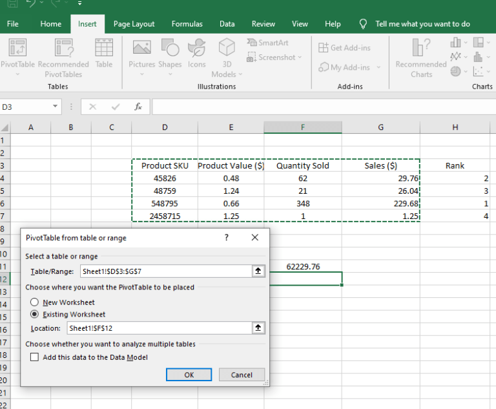Screen dimensions: 496x409
Task: Open My Add-ins
Action: [x=344, y=67]
